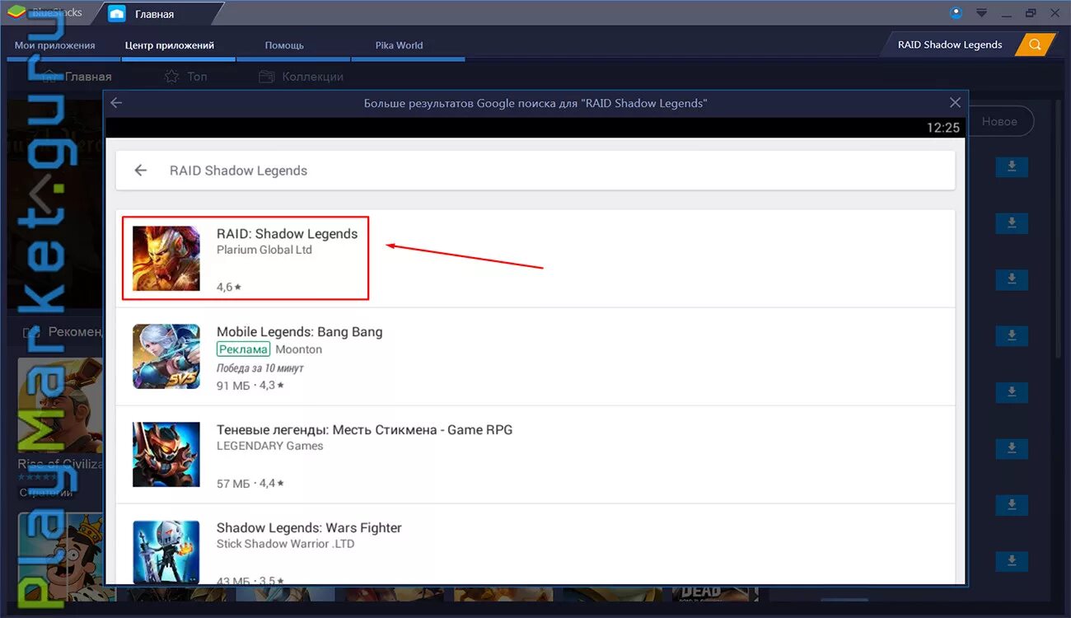The image size is (1071, 618).
Task: Open the Mobile Legends: Bang Bang icon
Action: click(166, 356)
